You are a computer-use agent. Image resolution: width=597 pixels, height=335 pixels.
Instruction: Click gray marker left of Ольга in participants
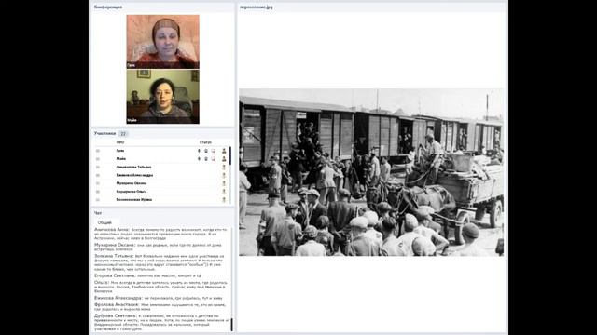pos(98,192)
